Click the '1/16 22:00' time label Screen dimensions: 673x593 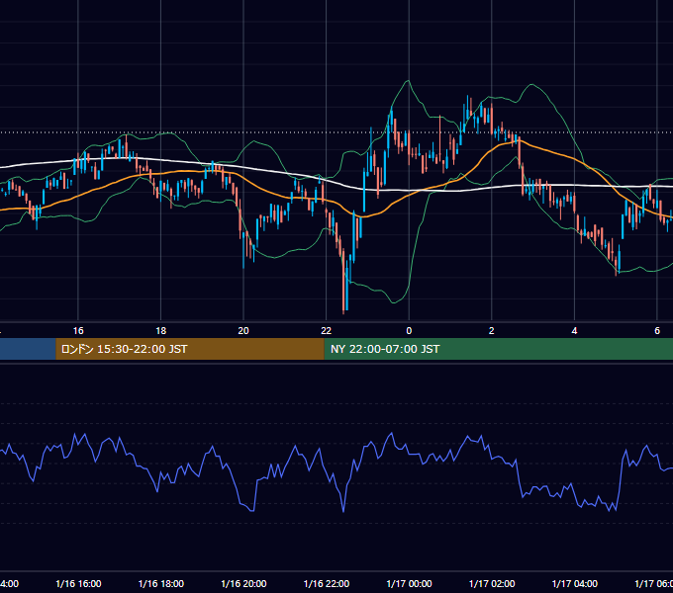(x=327, y=583)
